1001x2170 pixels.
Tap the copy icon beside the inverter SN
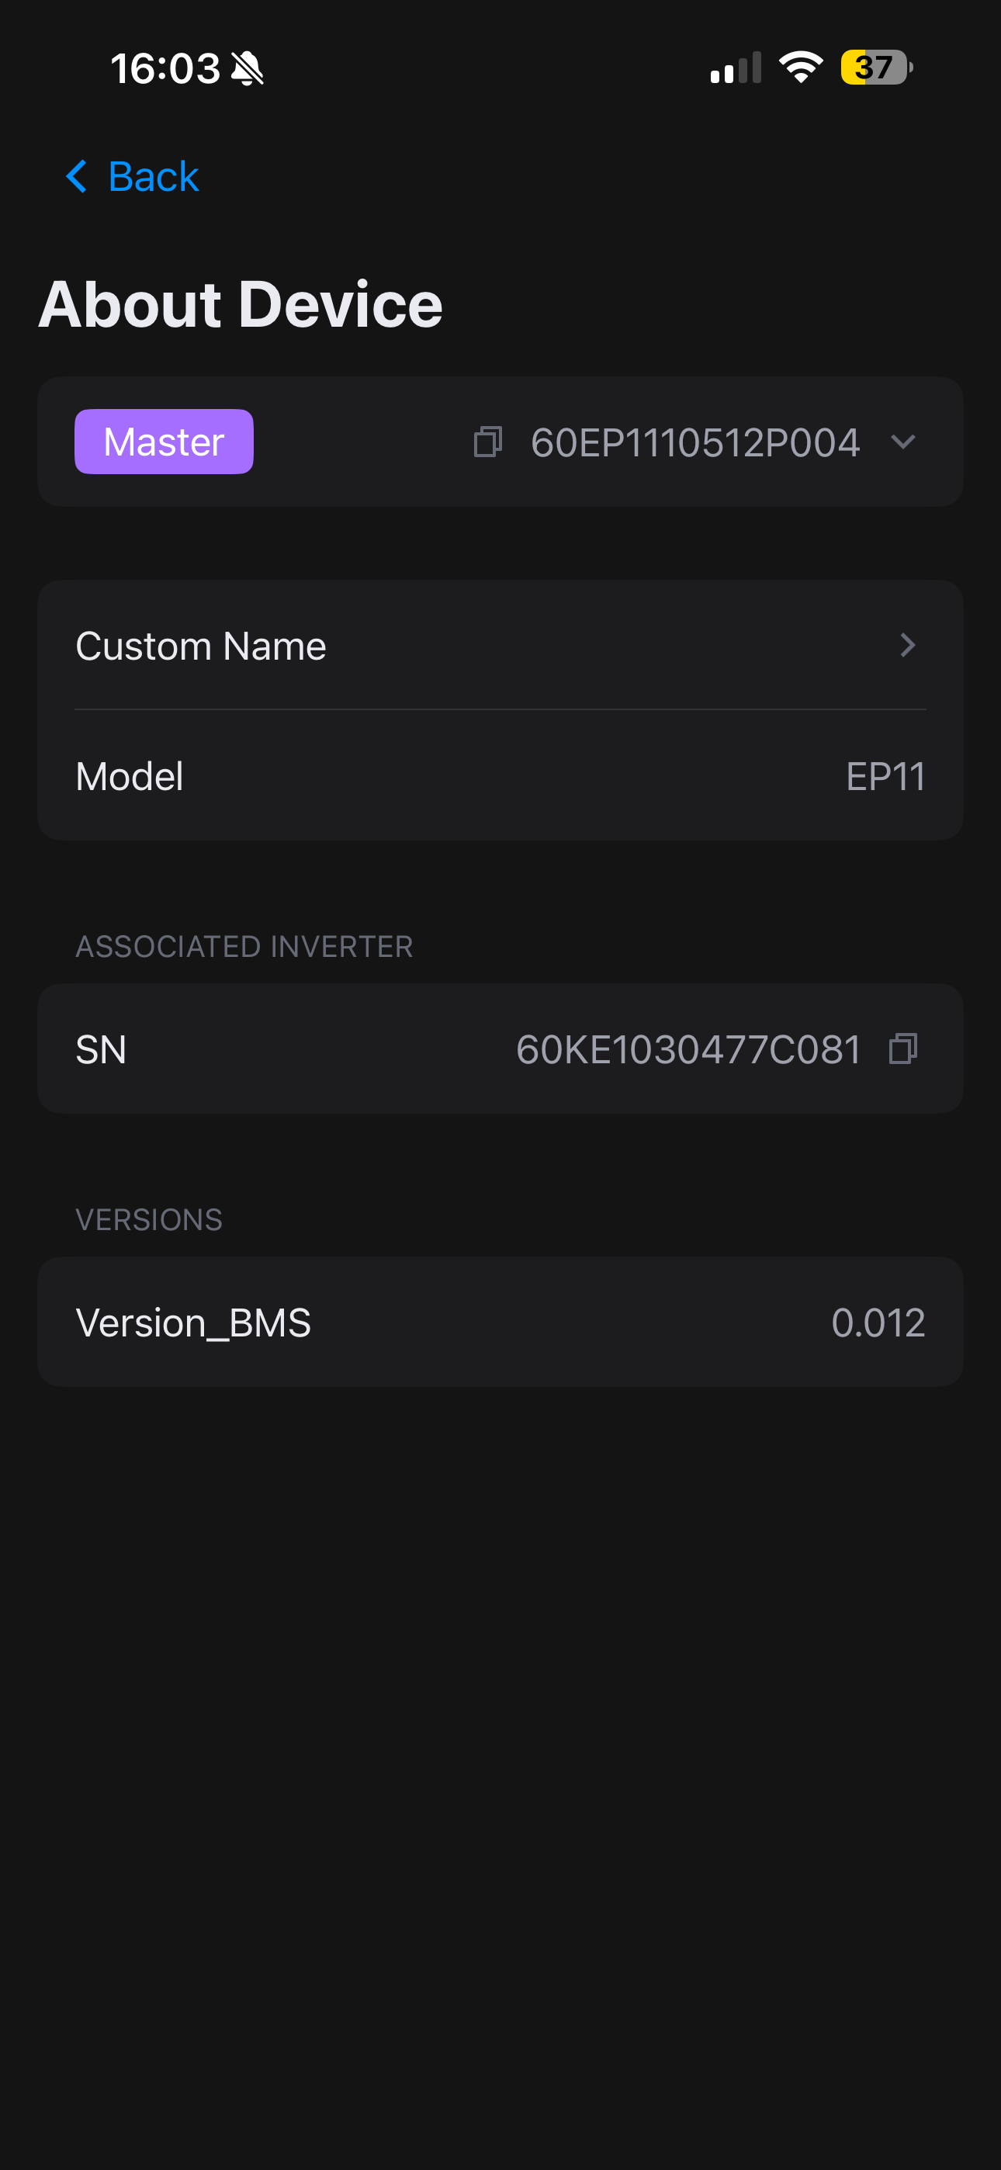(902, 1049)
